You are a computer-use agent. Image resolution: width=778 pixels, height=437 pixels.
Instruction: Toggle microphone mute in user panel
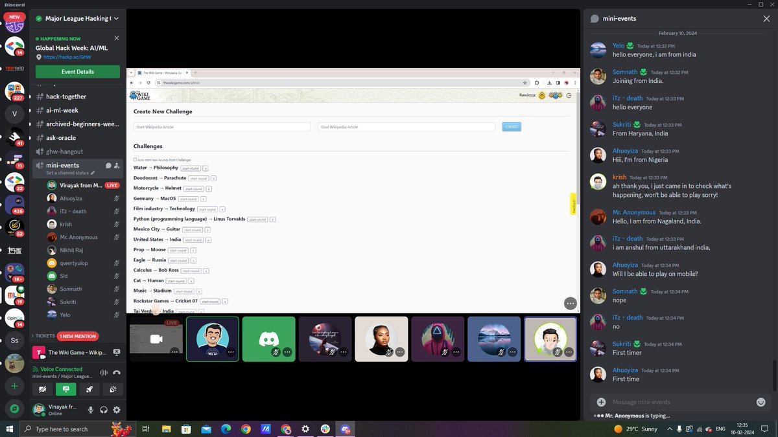tap(91, 410)
